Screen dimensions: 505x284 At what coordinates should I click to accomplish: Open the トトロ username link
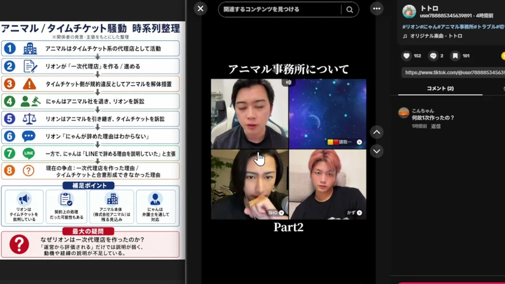click(x=429, y=8)
